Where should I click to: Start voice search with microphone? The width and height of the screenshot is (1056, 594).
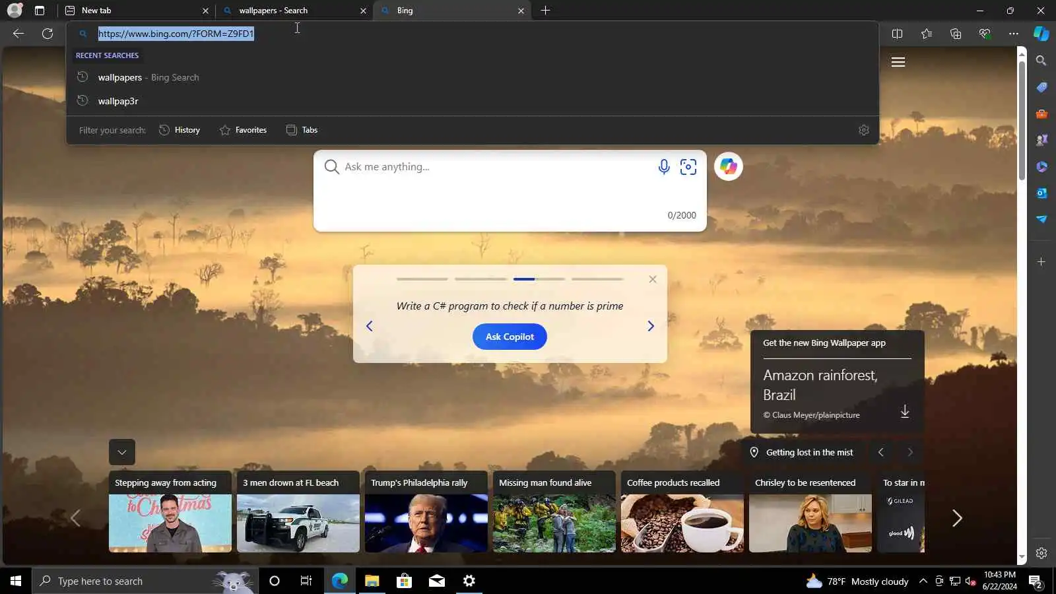pyautogui.click(x=664, y=167)
